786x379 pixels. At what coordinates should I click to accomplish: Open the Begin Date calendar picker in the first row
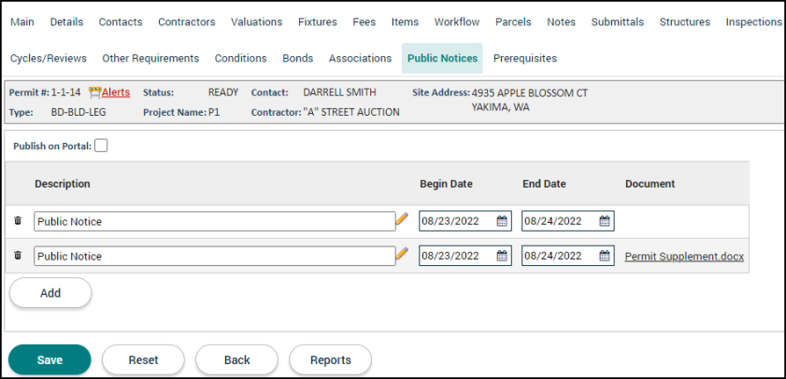tap(502, 221)
